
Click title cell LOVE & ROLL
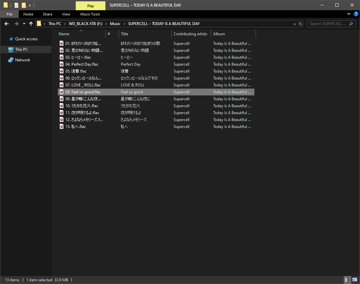pos(133,85)
